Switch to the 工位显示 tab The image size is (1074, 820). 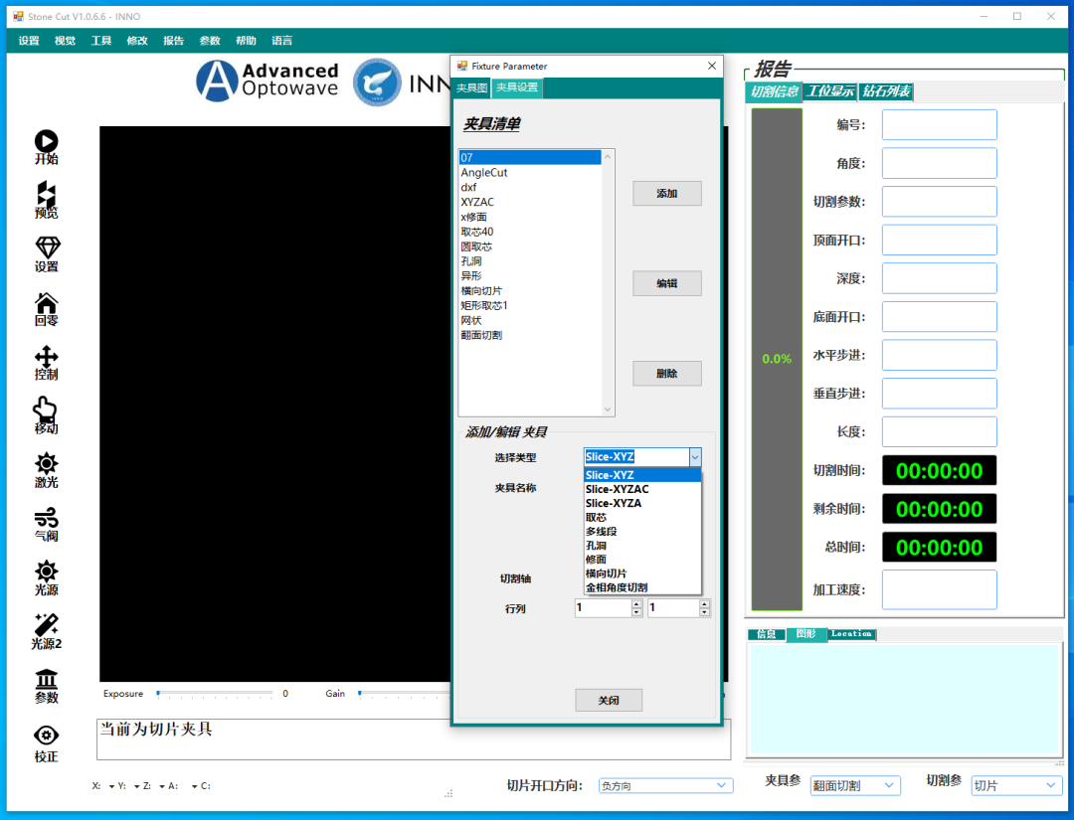[830, 91]
